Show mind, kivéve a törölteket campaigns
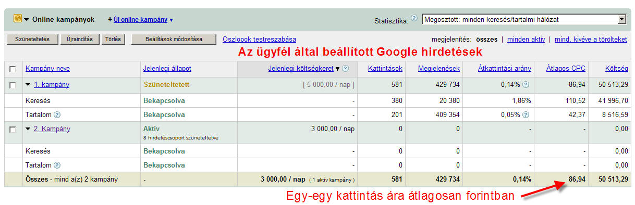 591,39
